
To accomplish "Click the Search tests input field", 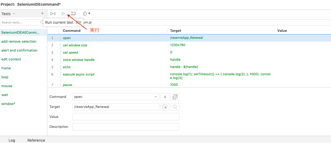I will 22,22.
